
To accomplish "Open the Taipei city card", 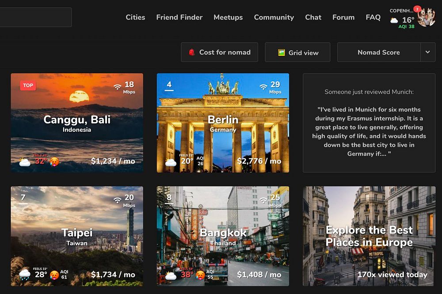I will tap(77, 236).
